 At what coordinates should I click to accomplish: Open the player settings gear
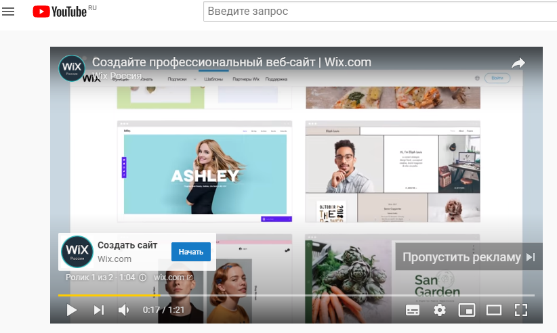[440, 310]
